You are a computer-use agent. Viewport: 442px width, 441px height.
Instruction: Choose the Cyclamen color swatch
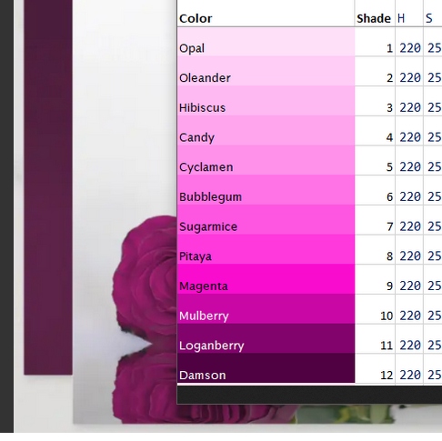pyautogui.click(x=266, y=160)
